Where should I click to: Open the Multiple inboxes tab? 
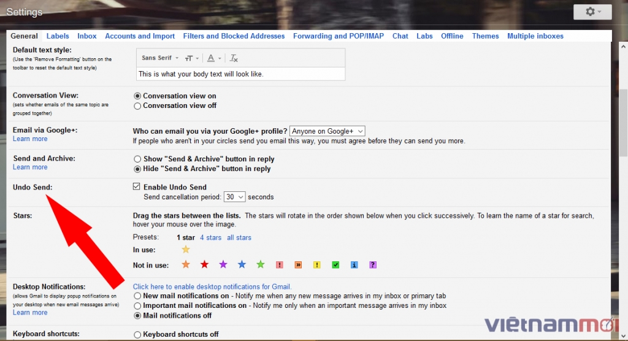(535, 36)
